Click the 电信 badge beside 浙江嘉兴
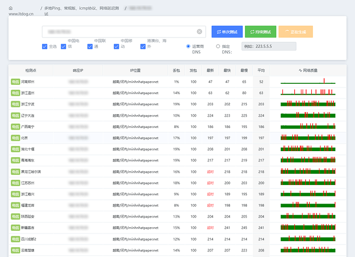The image size is (355, 257). coord(15,194)
